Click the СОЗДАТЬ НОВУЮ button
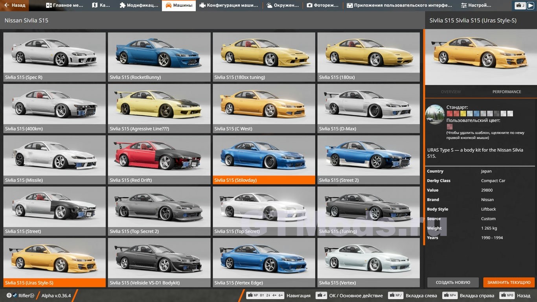This screenshot has height=302, width=537. (x=453, y=282)
